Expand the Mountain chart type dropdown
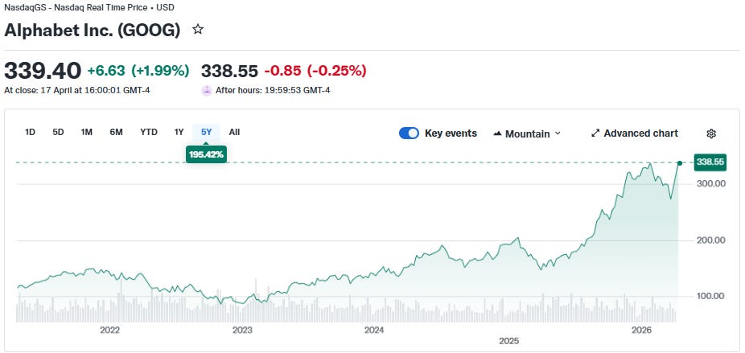 coord(558,133)
